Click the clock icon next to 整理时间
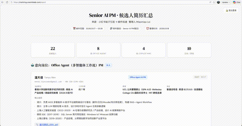242x126 pixels. (148, 29)
